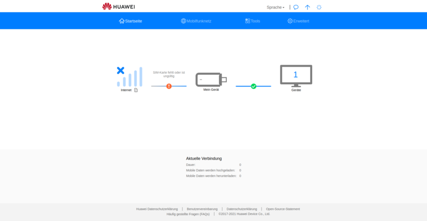Open the Sprache language dropdown
The width and height of the screenshot is (427, 221).
[x=275, y=7]
